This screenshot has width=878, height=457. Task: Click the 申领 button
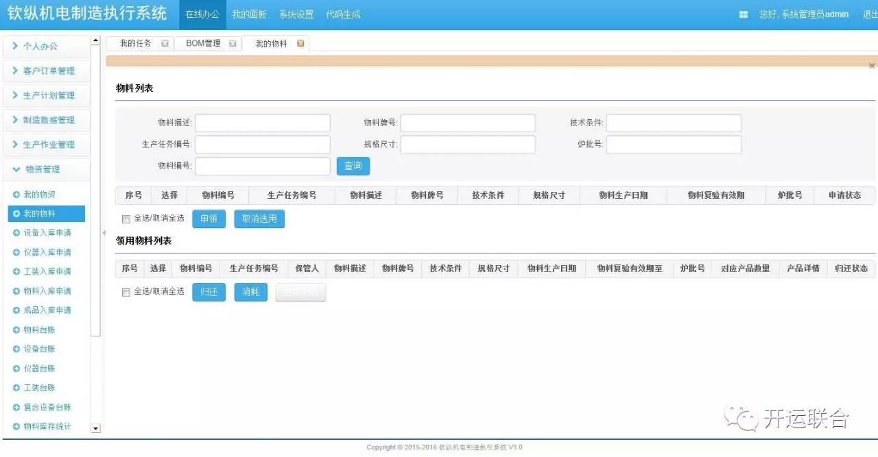coord(209,219)
